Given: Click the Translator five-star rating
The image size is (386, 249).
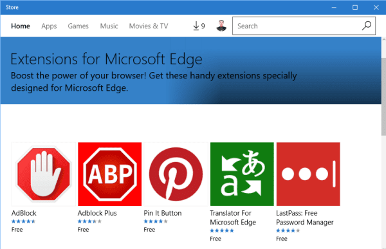Looking at the screenshot, I should [222, 230].
